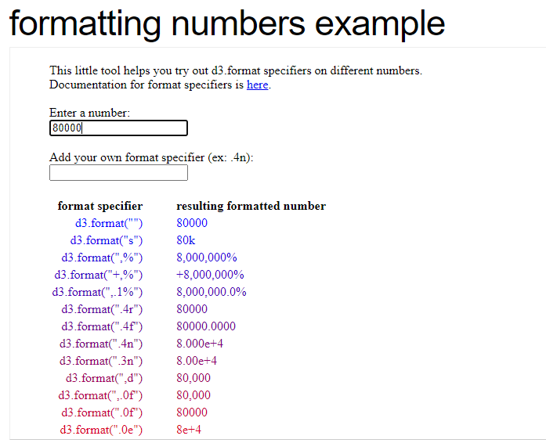Click the 'resulting formatted number' column header
Screen dimensions: 546x443
[251, 206]
